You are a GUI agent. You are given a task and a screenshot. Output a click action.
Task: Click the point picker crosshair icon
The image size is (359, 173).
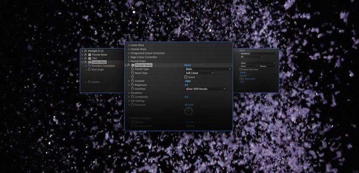[x=242, y=79]
